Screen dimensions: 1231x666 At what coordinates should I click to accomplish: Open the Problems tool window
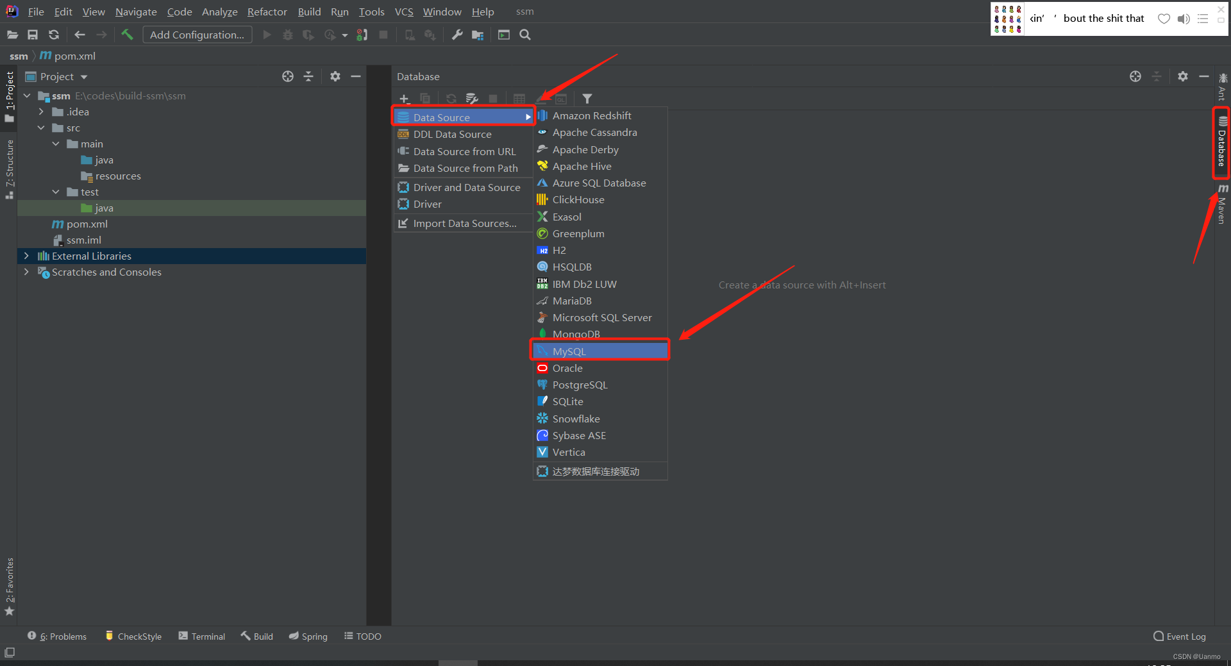(57, 637)
